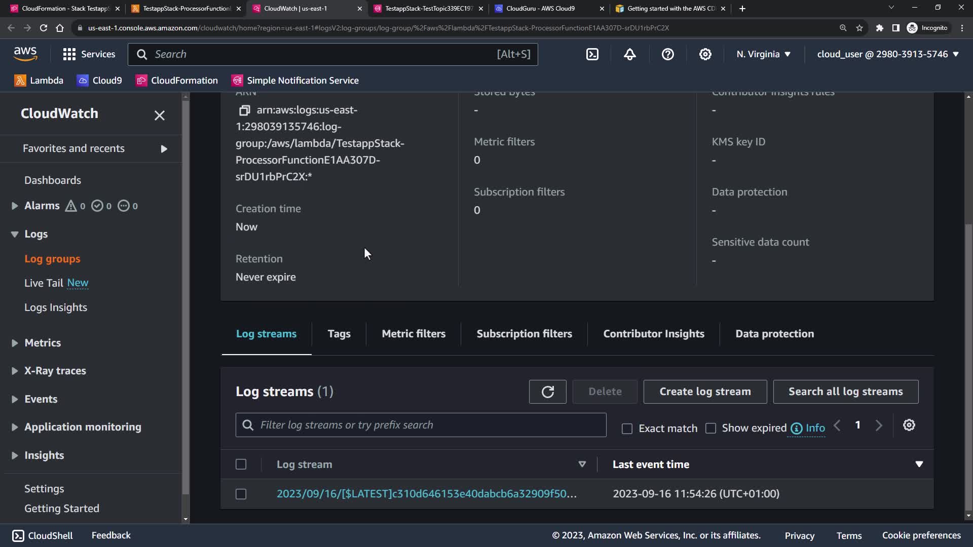Refresh the log streams list

click(547, 392)
